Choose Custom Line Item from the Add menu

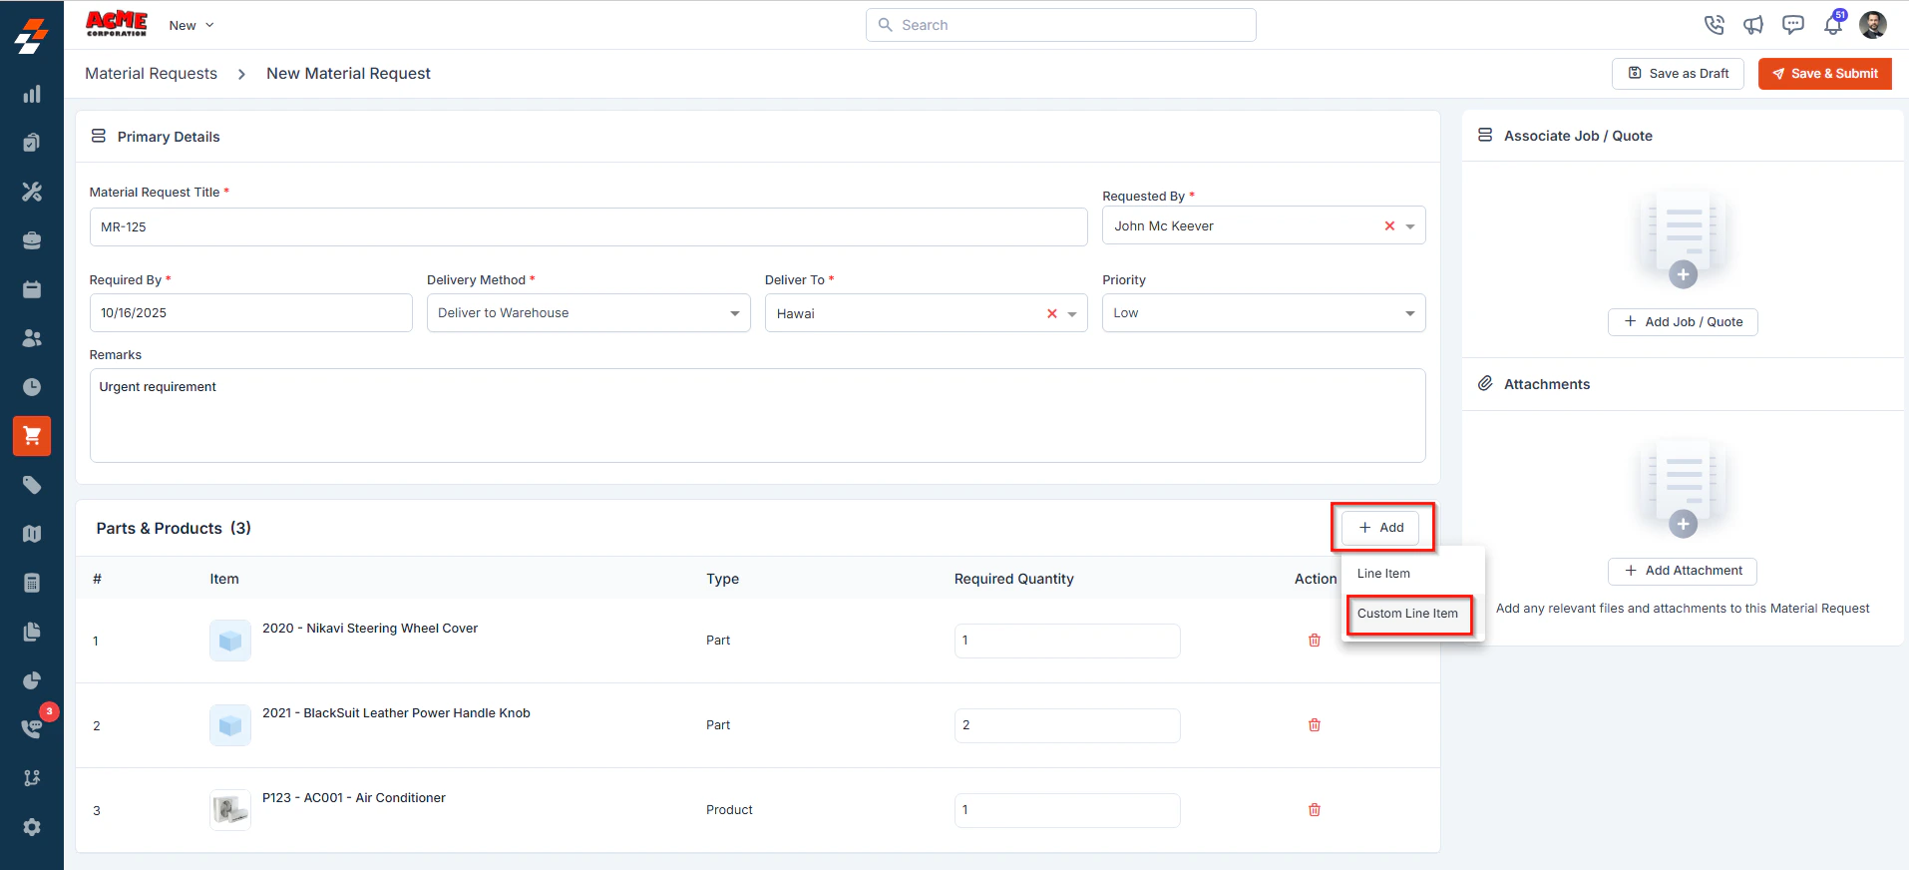[x=1407, y=614]
